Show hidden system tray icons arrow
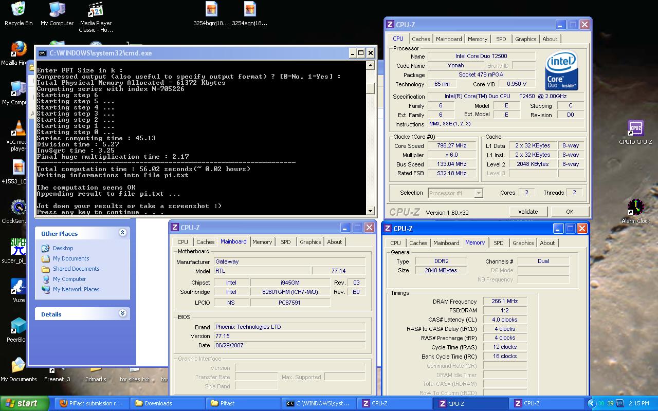 (x=591, y=404)
